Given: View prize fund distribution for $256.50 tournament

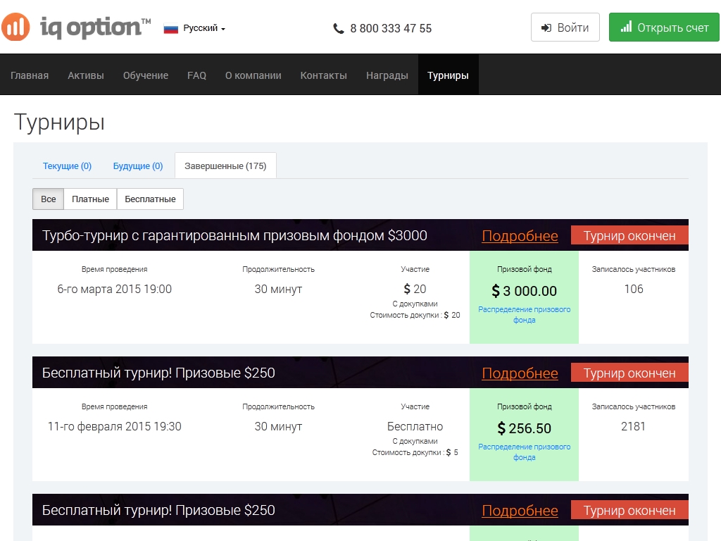Looking at the screenshot, I should (524, 452).
